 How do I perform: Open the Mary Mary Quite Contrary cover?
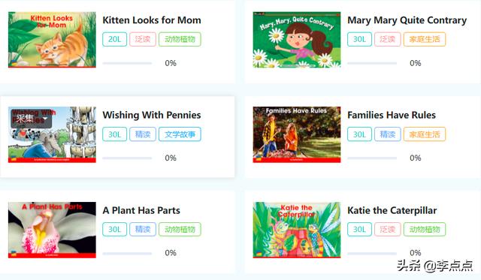pyautogui.click(x=297, y=40)
